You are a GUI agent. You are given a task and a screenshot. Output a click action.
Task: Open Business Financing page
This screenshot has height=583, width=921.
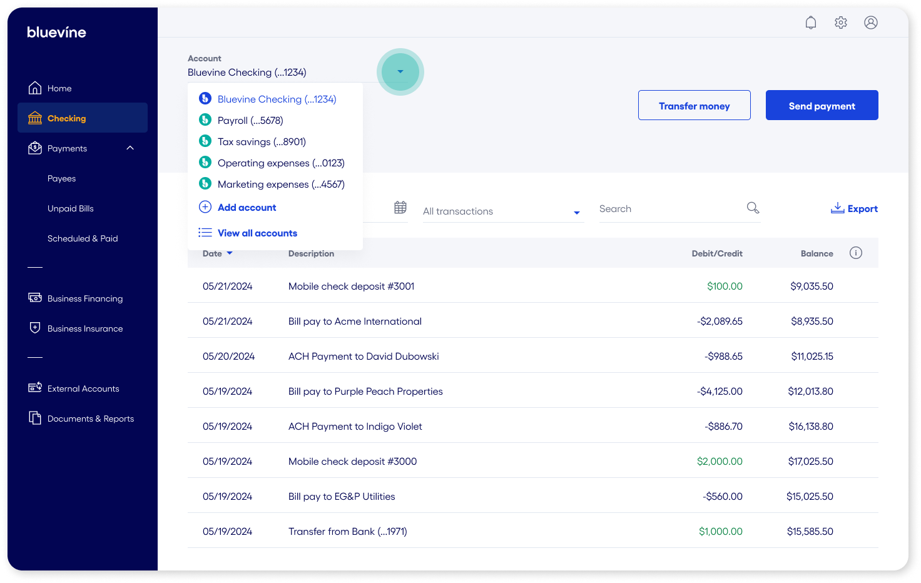coord(85,298)
